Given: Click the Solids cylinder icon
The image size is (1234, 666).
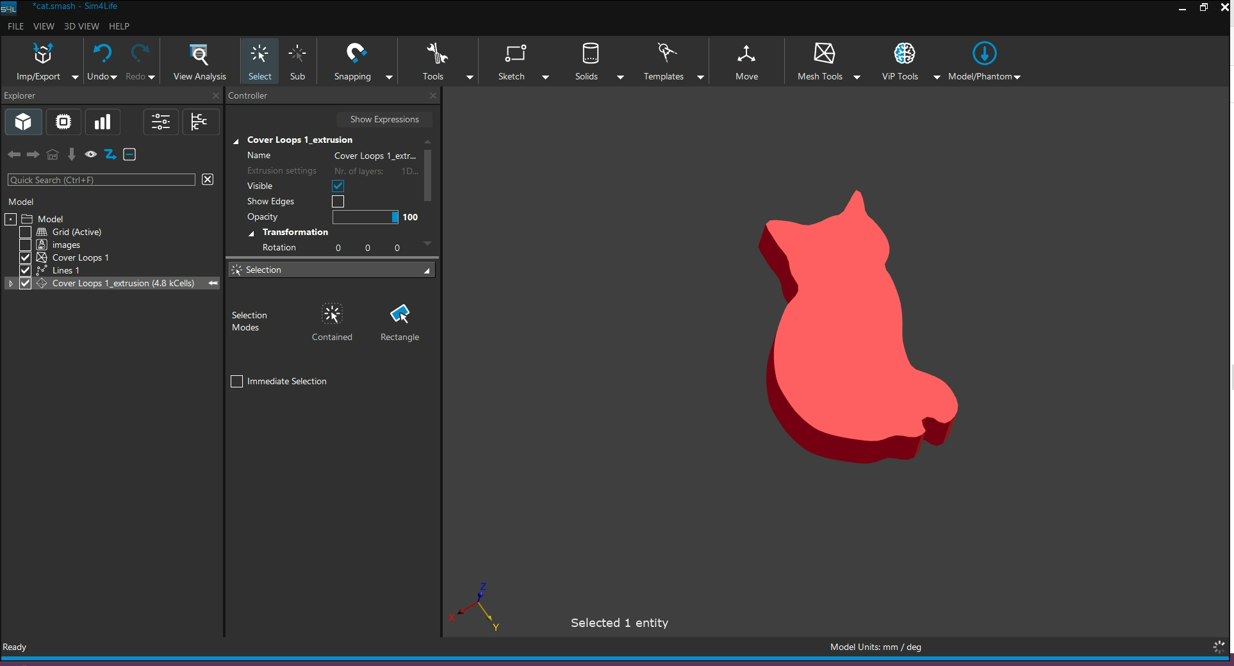Looking at the screenshot, I should point(590,54).
